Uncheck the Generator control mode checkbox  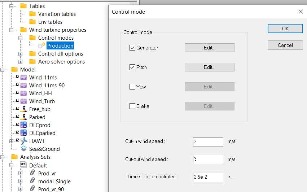click(x=132, y=48)
